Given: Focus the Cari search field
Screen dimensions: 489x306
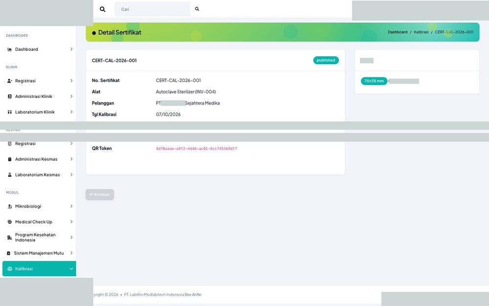Looking at the screenshot, I should click(x=153, y=9).
